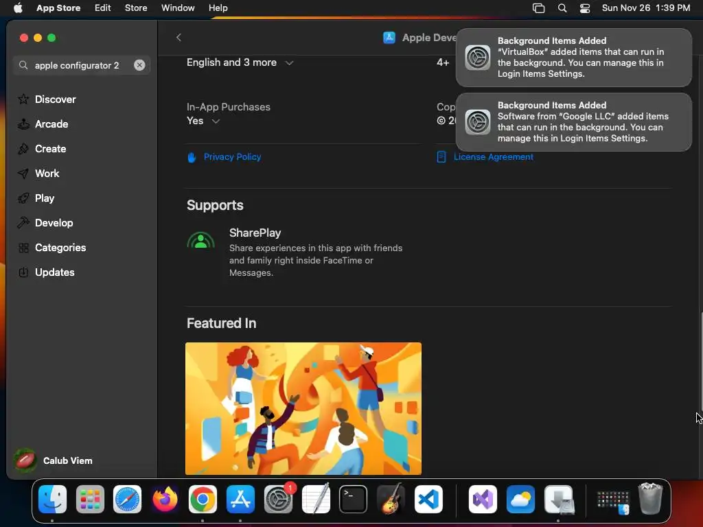Open Finder from the Dock
703x527 pixels.
[x=52, y=500]
